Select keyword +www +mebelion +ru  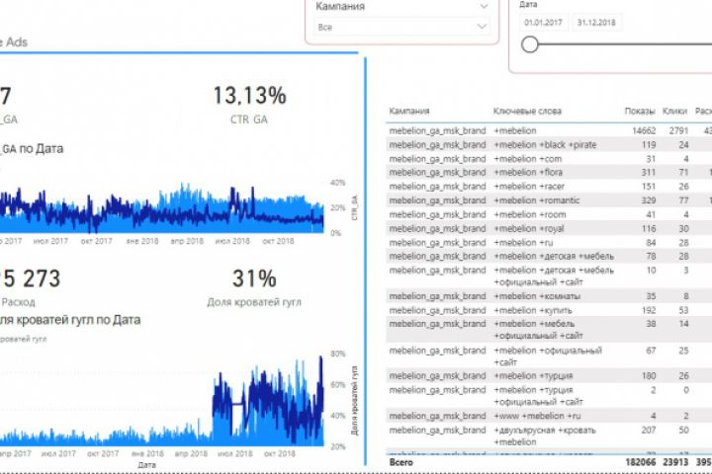(x=537, y=416)
